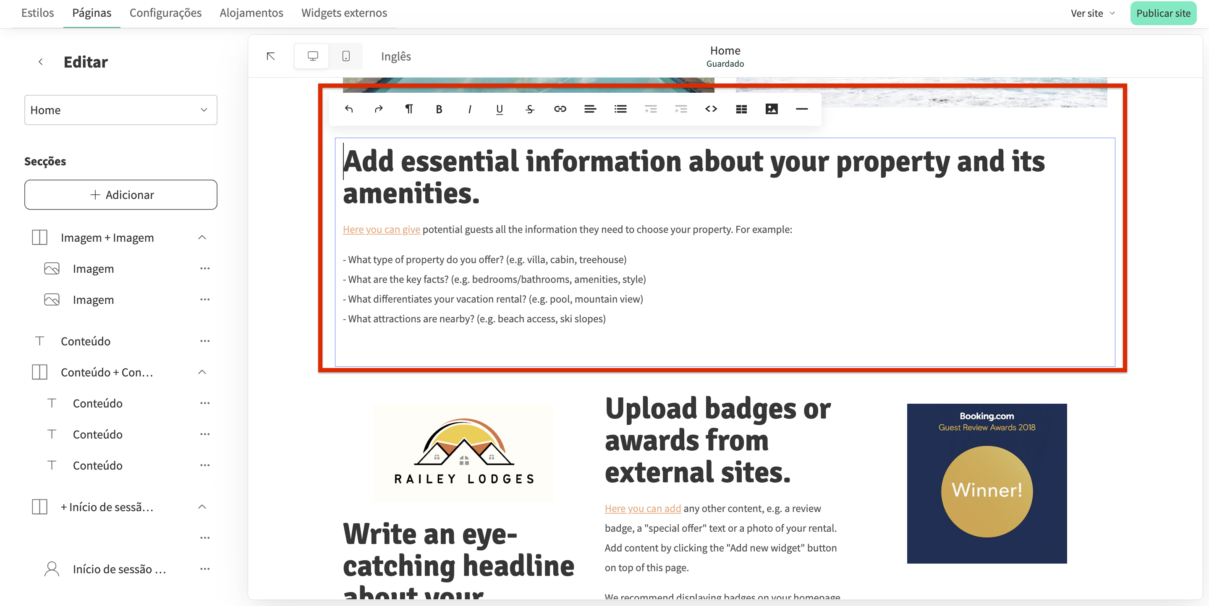Collapse the Conteúdo + Con… section group

[x=202, y=372]
